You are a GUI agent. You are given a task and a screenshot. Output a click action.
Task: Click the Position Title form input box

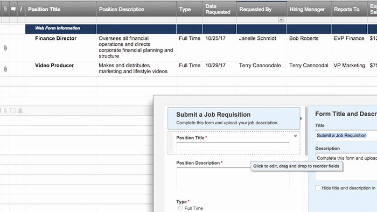pos(233,146)
